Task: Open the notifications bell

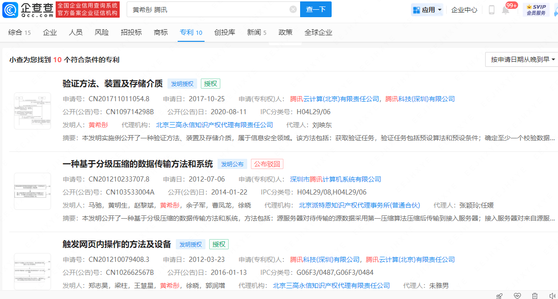Action: [x=506, y=10]
